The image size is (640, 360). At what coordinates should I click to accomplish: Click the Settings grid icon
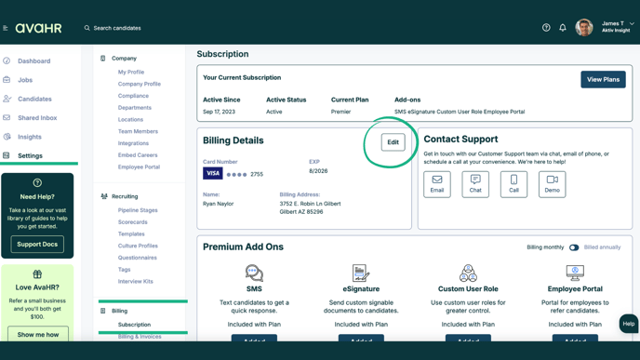(7, 155)
